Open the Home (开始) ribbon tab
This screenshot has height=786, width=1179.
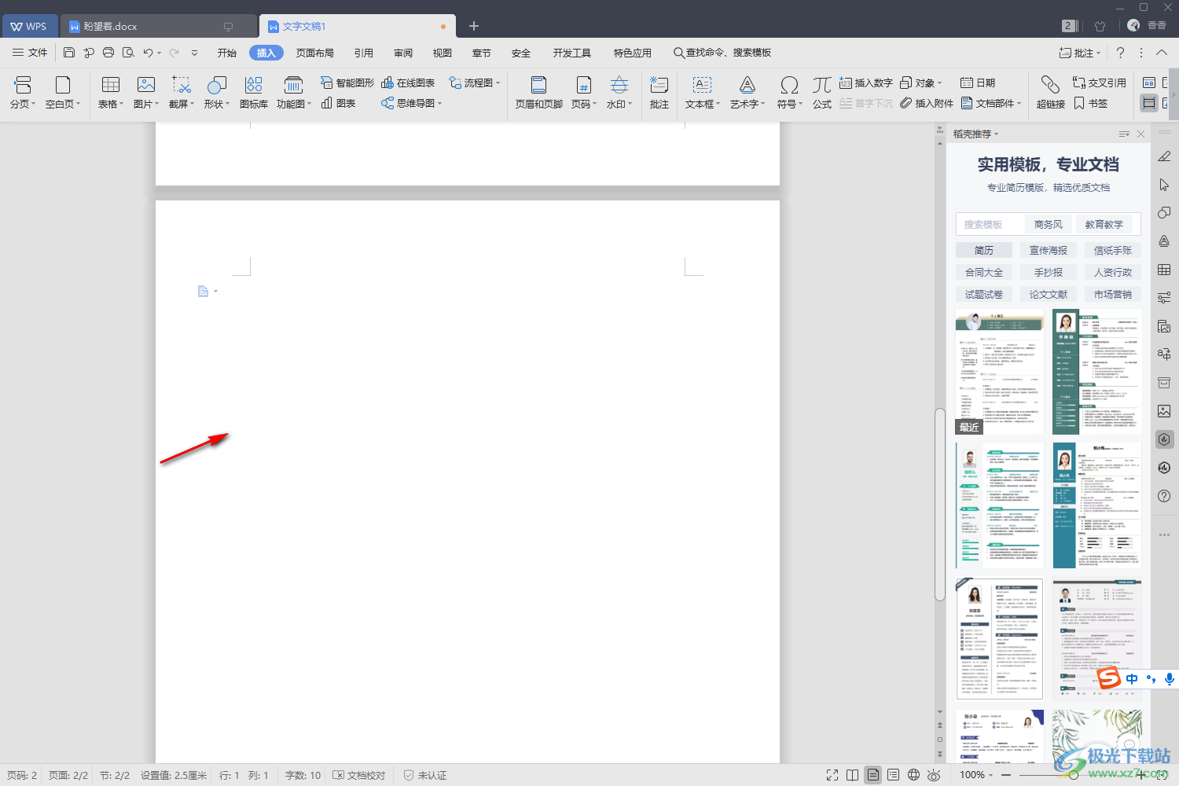pos(227,53)
